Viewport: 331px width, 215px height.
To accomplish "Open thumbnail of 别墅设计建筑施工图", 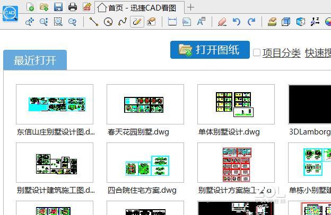I will point(55,163).
